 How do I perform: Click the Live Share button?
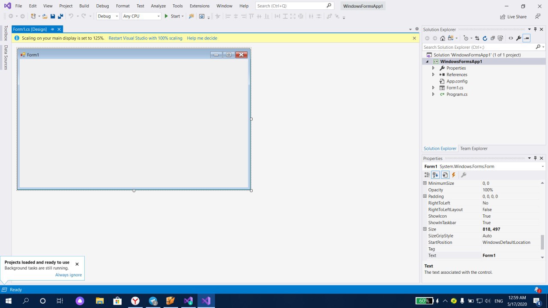point(513,17)
